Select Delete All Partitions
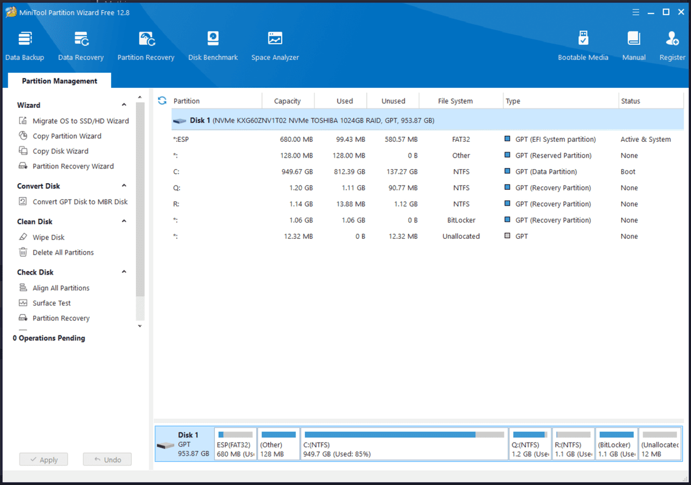The height and width of the screenshot is (485, 691). (x=63, y=252)
